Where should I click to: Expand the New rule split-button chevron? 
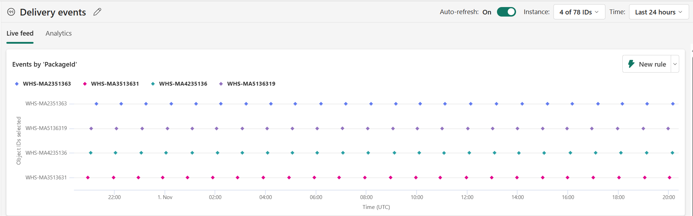675,64
